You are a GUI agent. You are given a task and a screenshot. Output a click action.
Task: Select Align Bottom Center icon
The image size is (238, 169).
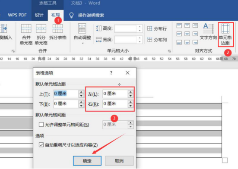pyautogui.click(x=187, y=42)
